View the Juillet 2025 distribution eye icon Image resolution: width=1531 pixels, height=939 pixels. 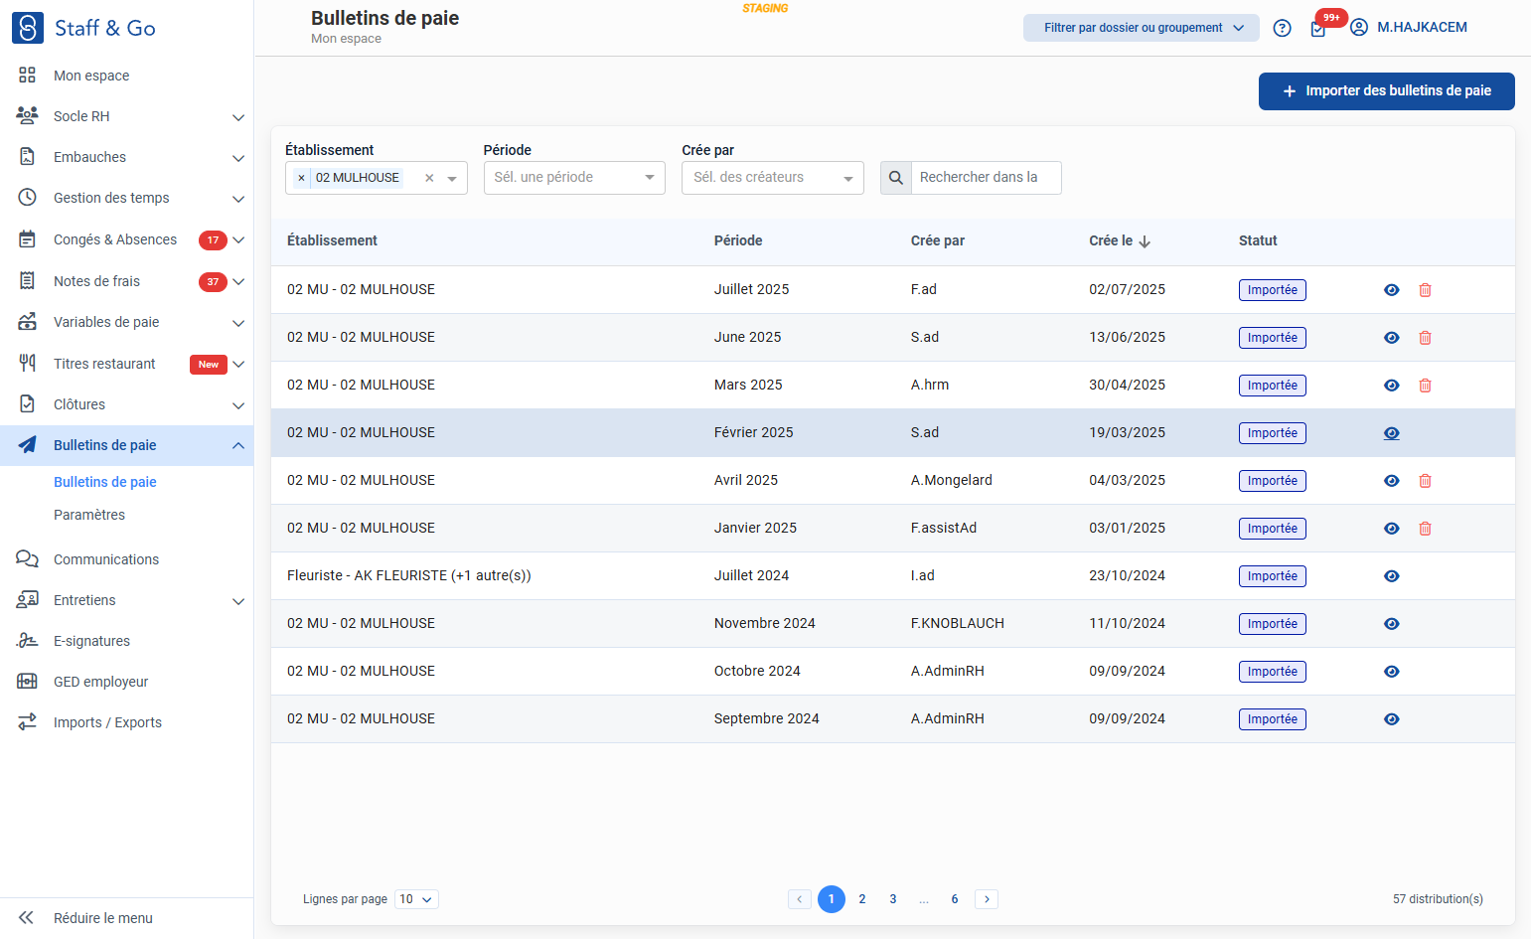1392,290
